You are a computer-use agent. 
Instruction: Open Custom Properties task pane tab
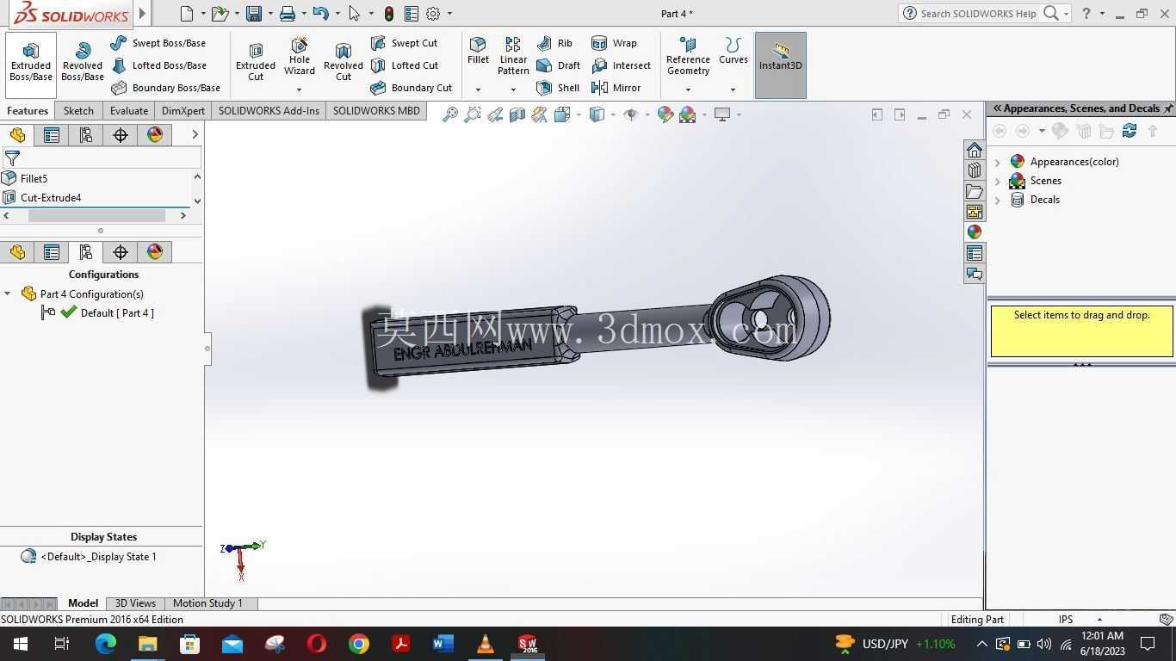coord(974,253)
